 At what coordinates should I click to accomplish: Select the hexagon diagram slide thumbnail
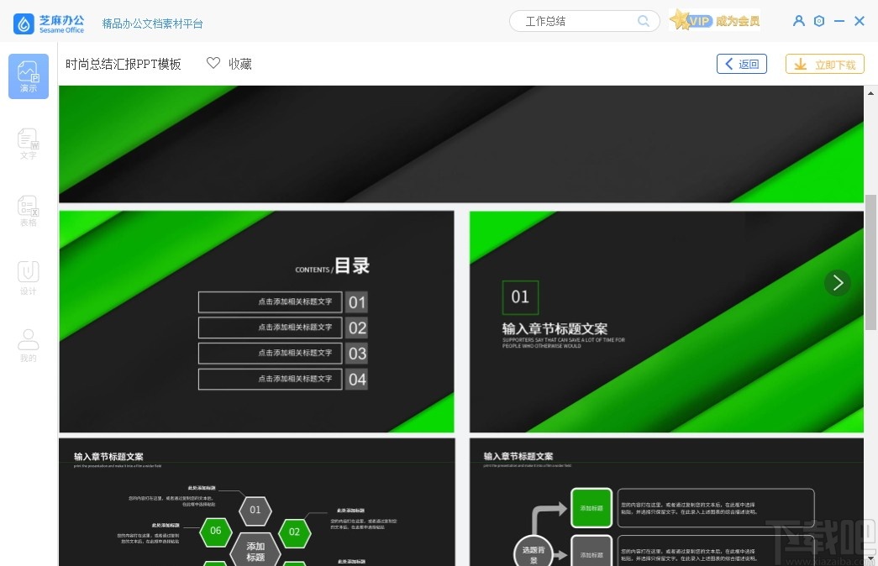click(x=256, y=502)
